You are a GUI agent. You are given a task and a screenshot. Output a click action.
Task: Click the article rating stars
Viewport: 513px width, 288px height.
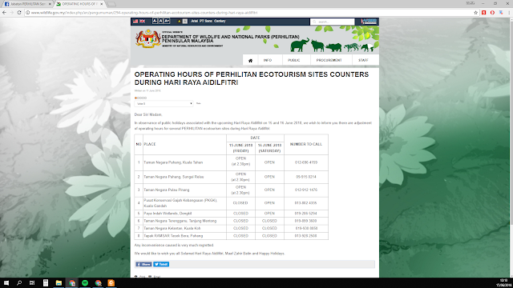point(141,98)
